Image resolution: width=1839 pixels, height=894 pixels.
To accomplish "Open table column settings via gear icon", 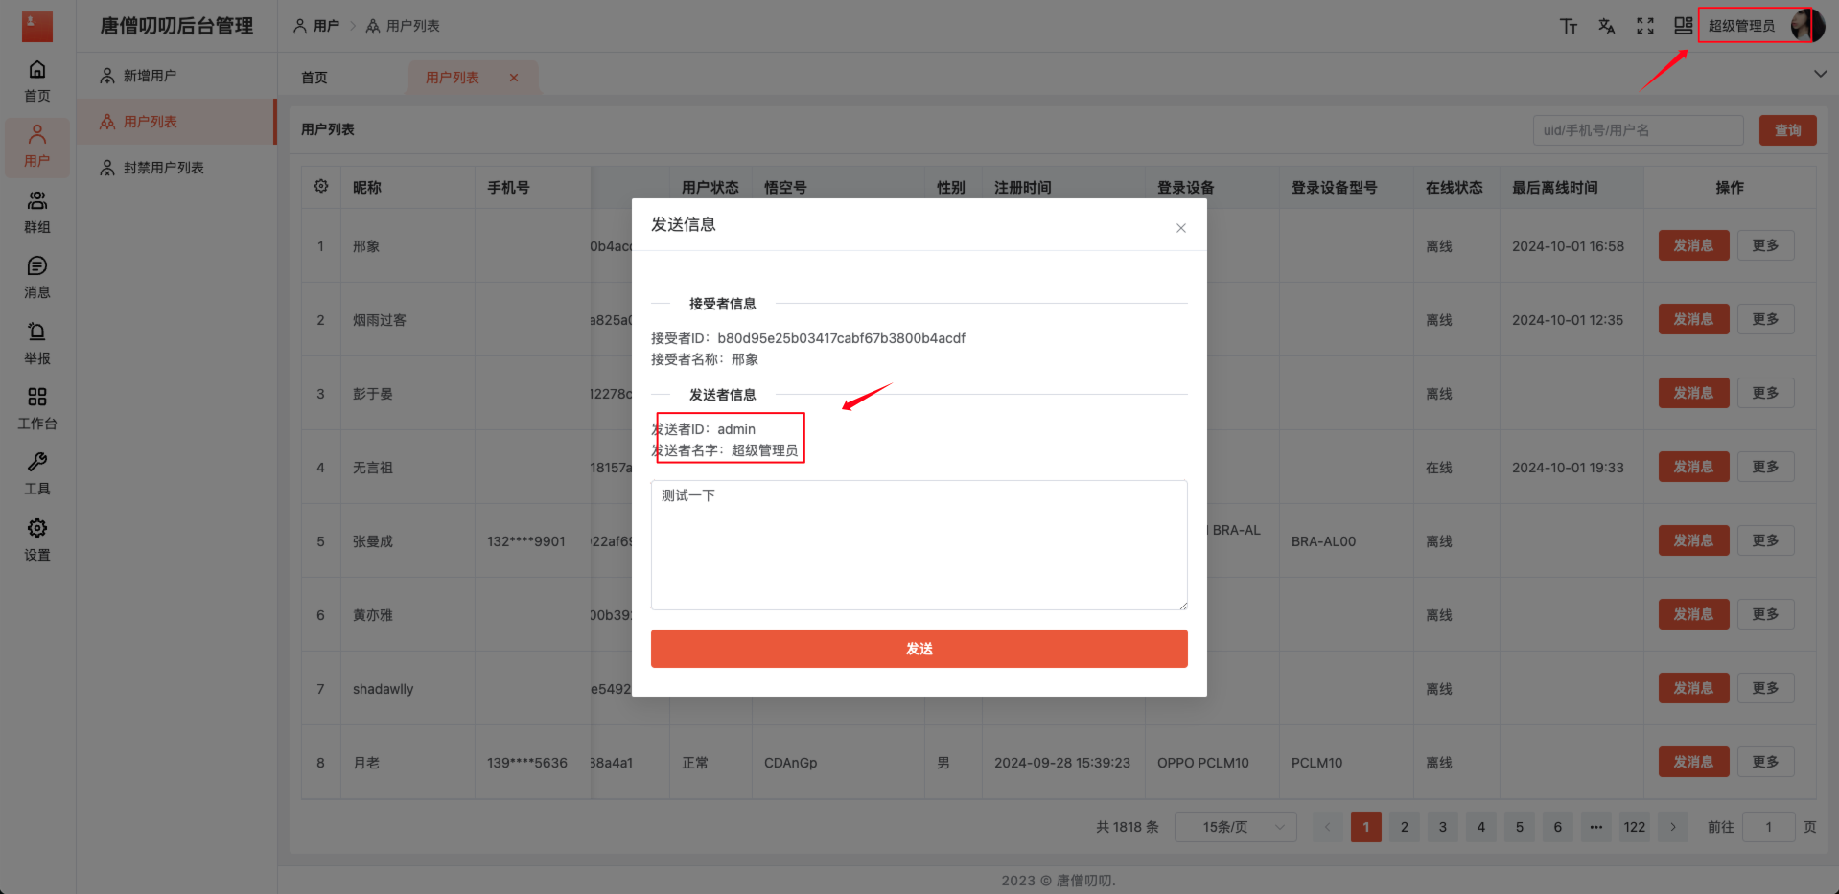I will coord(320,187).
